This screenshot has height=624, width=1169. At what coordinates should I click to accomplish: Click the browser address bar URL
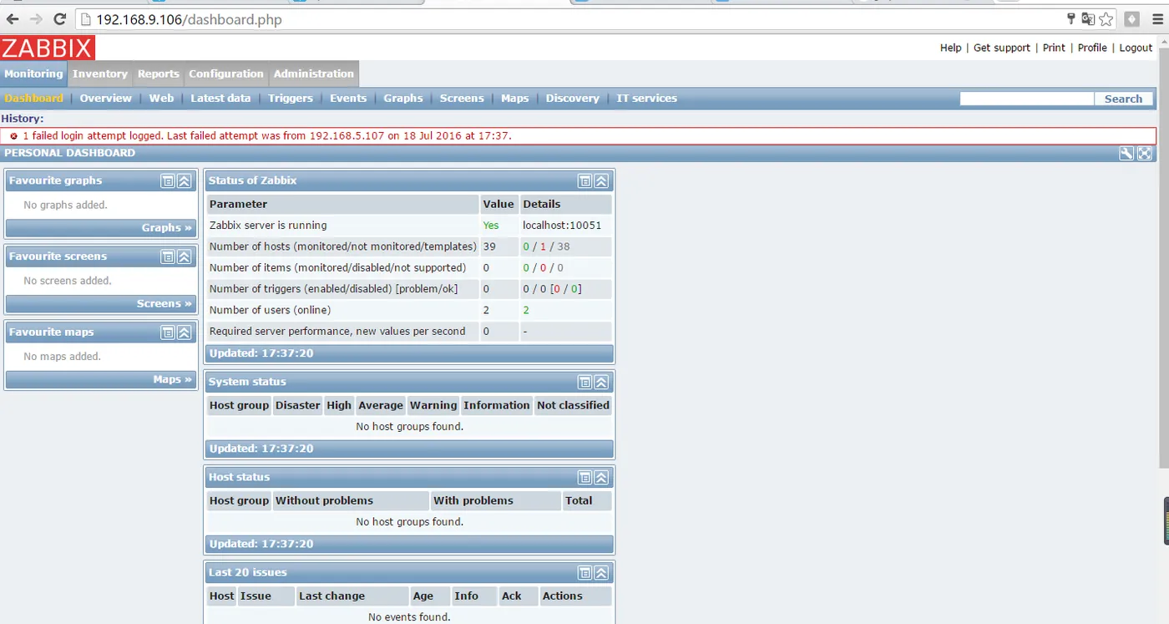coord(189,19)
